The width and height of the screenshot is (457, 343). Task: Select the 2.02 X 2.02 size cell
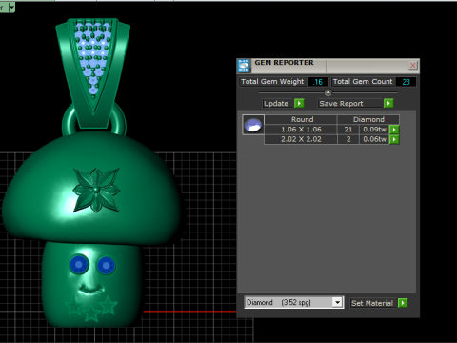click(x=301, y=139)
